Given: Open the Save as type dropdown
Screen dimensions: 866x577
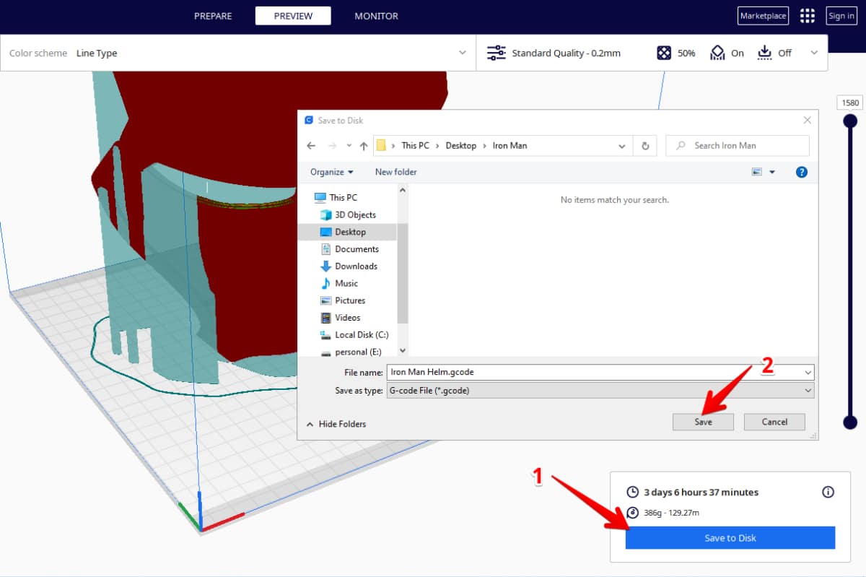Looking at the screenshot, I should coord(808,390).
